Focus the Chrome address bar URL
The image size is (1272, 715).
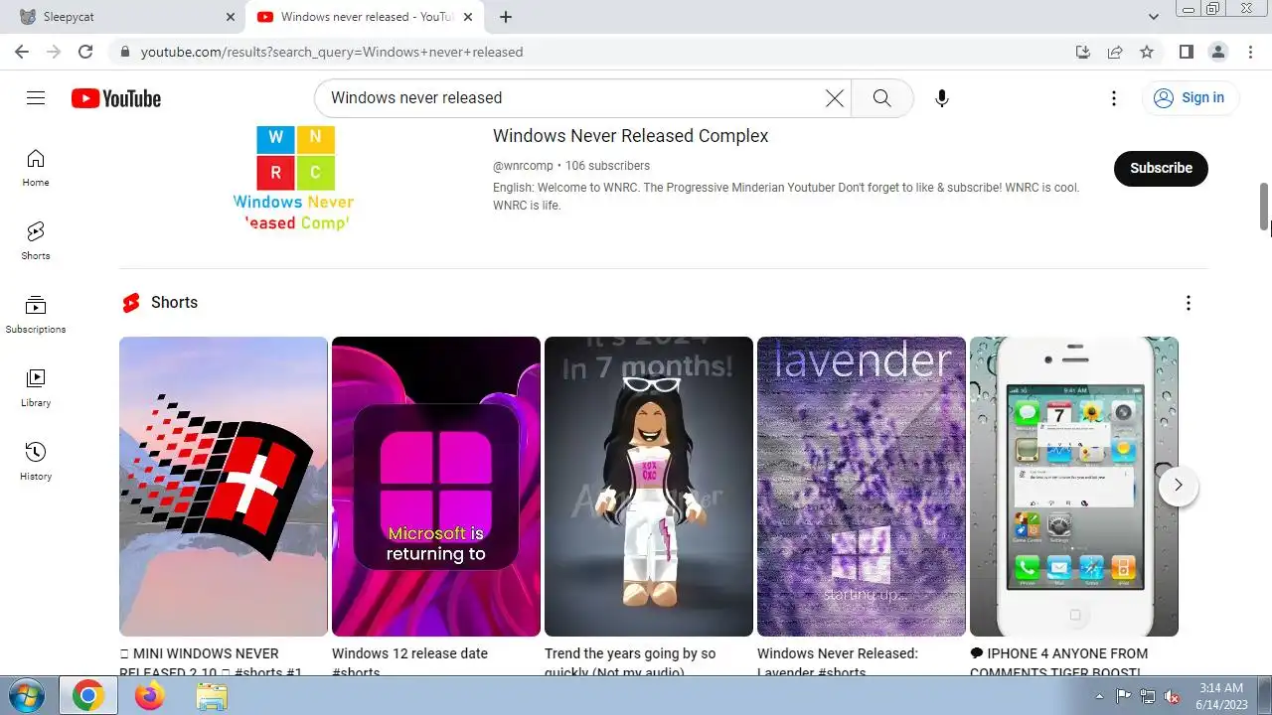332,52
